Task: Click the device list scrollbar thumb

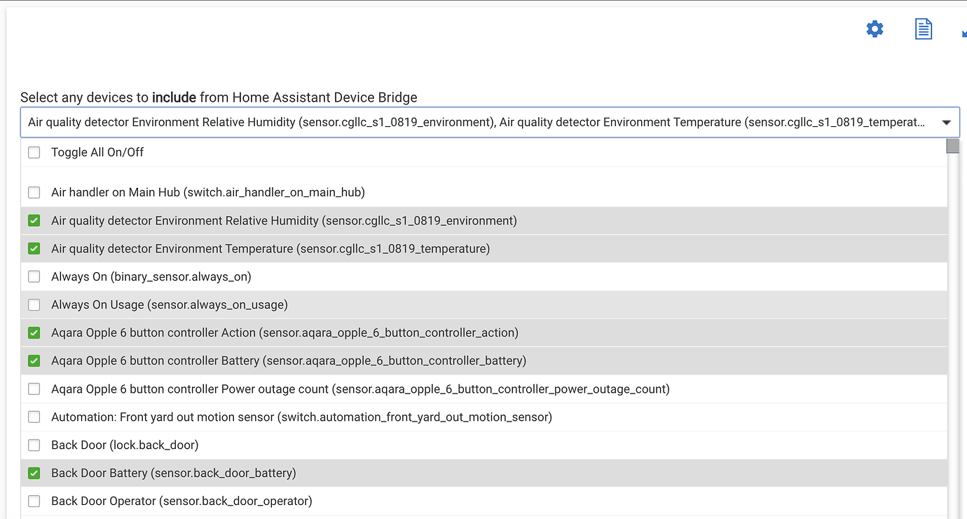Action: pyautogui.click(x=952, y=145)
